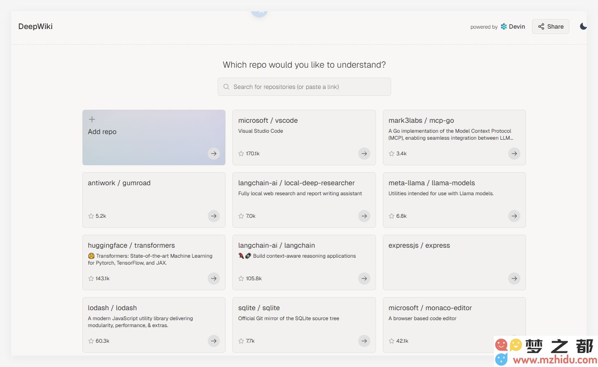598x367 pixels.
Task: Click the star icon on huggingface / transformers
Action: point(91,279)
